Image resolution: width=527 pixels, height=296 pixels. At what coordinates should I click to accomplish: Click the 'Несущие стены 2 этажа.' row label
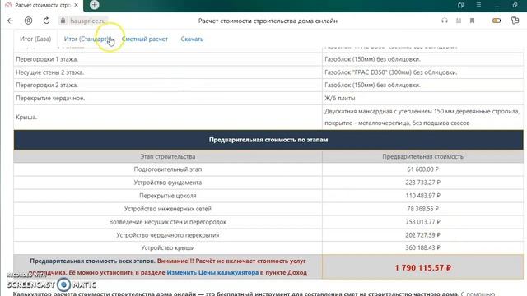pos(49,72)
